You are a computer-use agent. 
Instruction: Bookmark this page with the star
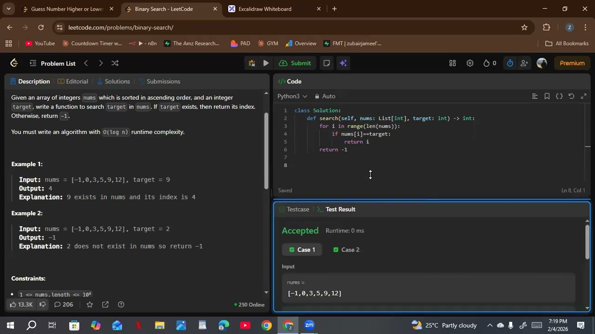pyautogui.click(x=524, y=27)
